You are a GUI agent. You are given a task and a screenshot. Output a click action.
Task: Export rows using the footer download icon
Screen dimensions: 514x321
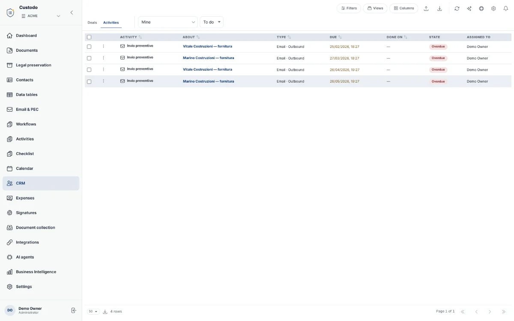105,312
